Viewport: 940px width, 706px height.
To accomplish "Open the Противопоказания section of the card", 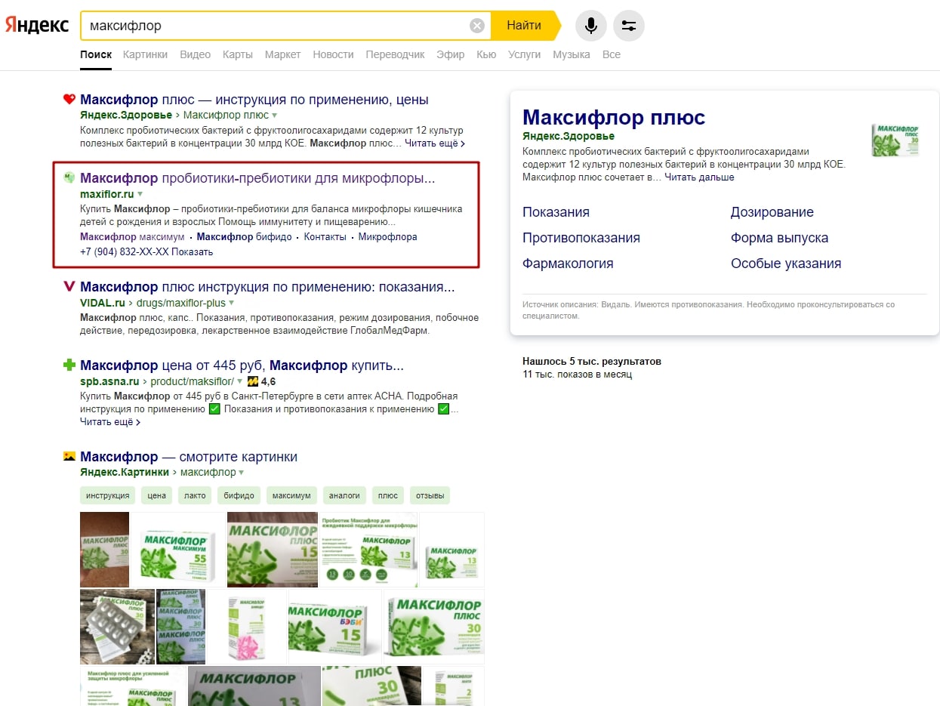I will pyautogui.click(x=581, y=238).
